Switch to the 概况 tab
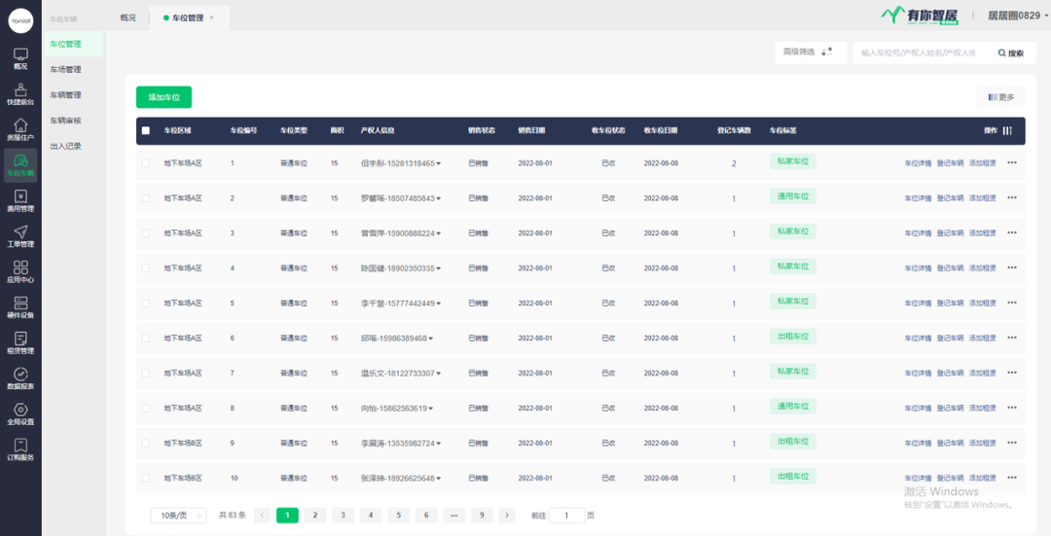 [127, 18]
